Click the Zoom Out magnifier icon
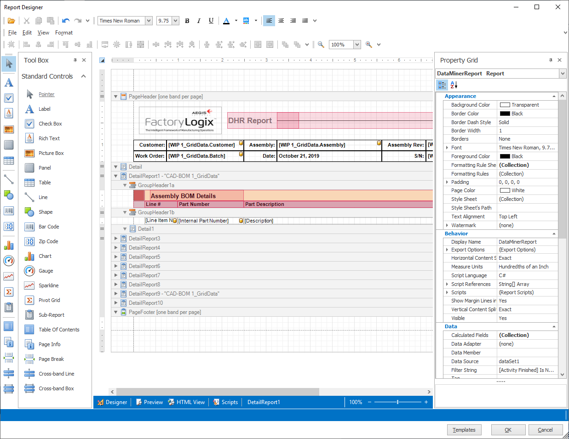This screenshot has width=569, height=439. (321, 45)
